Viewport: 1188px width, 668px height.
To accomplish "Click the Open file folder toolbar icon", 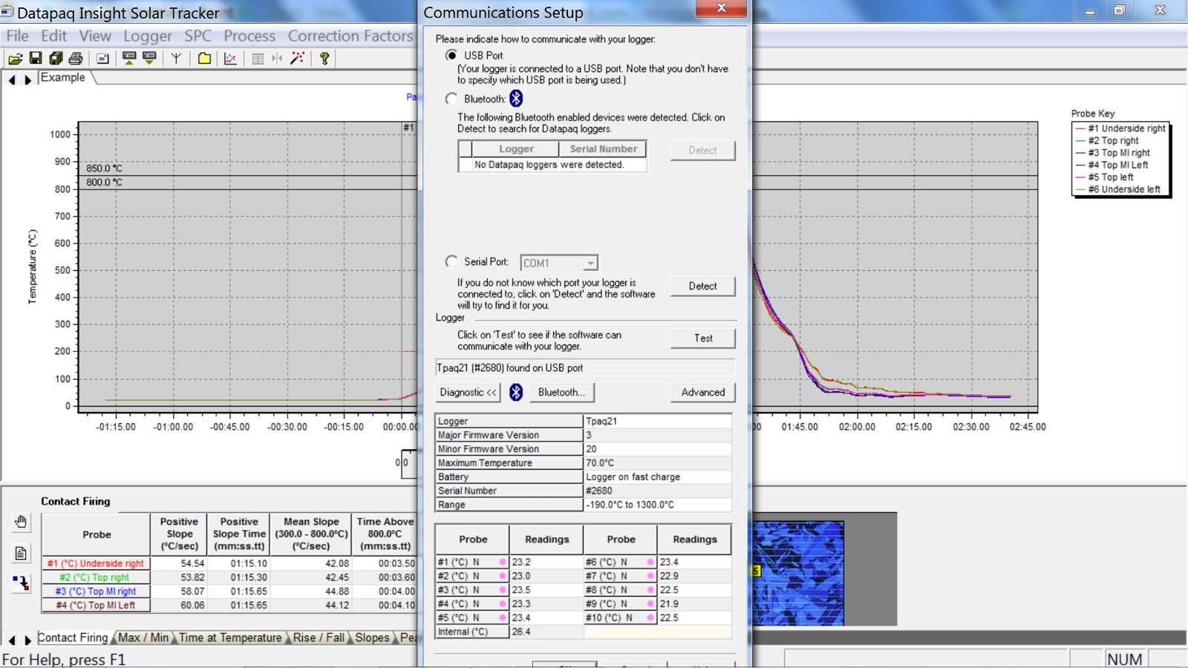I will 15,59.
